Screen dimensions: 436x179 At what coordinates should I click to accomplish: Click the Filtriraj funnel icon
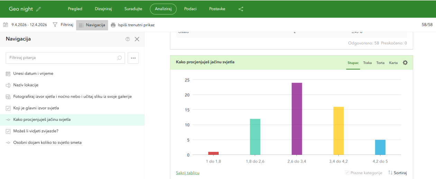55,25
